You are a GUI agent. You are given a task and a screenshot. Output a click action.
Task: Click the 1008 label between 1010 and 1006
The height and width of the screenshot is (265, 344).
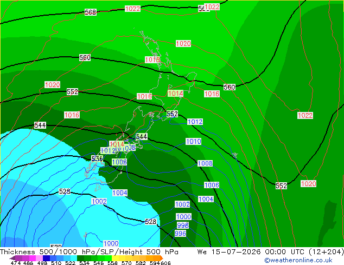tap(205, 163)
